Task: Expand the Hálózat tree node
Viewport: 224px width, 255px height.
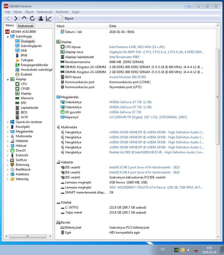Action: (x=8, y=146)
